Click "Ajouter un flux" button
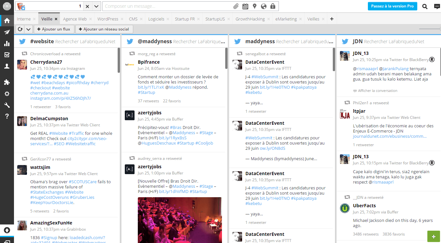Screen dimensions: 441x243 pyautogui.click(x=54, y=29)
